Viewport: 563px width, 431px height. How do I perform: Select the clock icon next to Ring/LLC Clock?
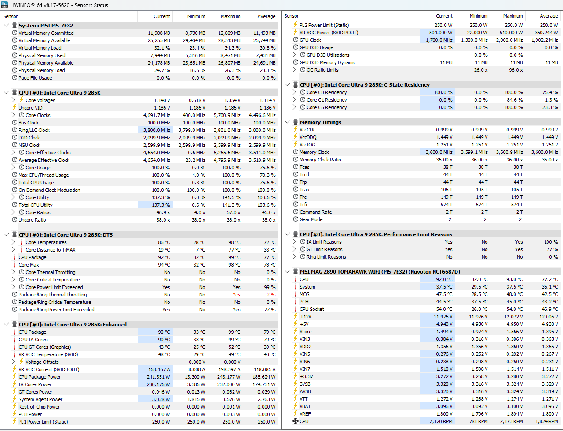point(15,130)
